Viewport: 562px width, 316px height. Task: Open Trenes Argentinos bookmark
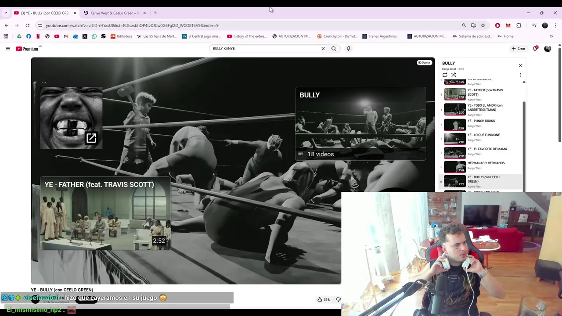click(381, 36)
